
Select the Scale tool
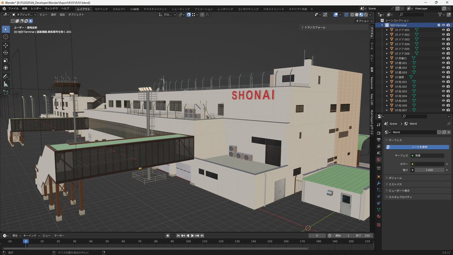point(6,60)
